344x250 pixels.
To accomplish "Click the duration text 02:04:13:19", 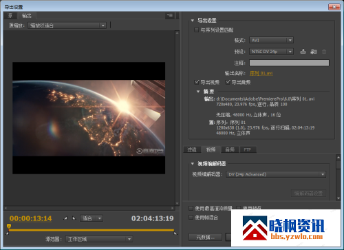I will (153, 218).
